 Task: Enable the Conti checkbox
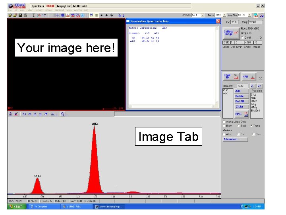242,38
